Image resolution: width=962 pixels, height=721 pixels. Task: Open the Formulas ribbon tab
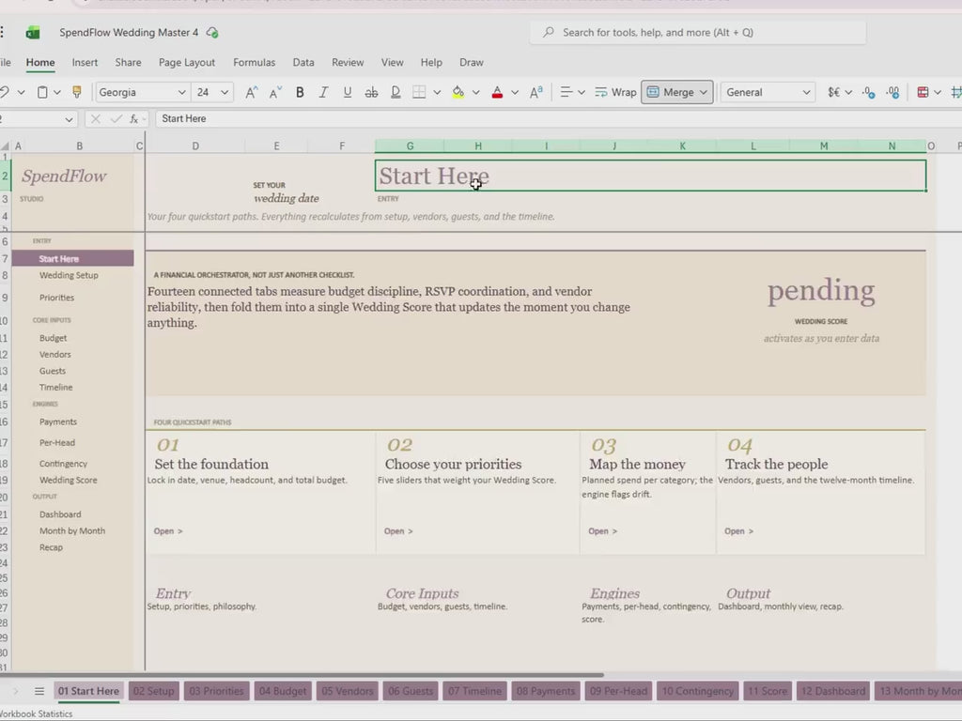pos(254,63)
